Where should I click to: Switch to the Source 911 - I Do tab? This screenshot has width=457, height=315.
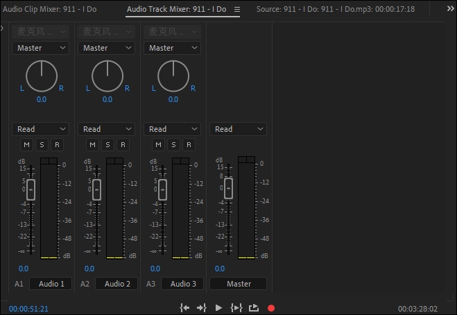click(x=335, y=10)
